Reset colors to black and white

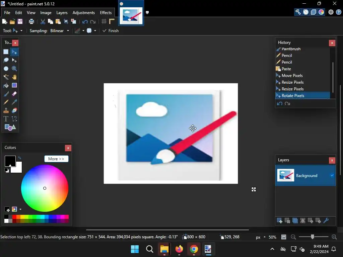7,170
